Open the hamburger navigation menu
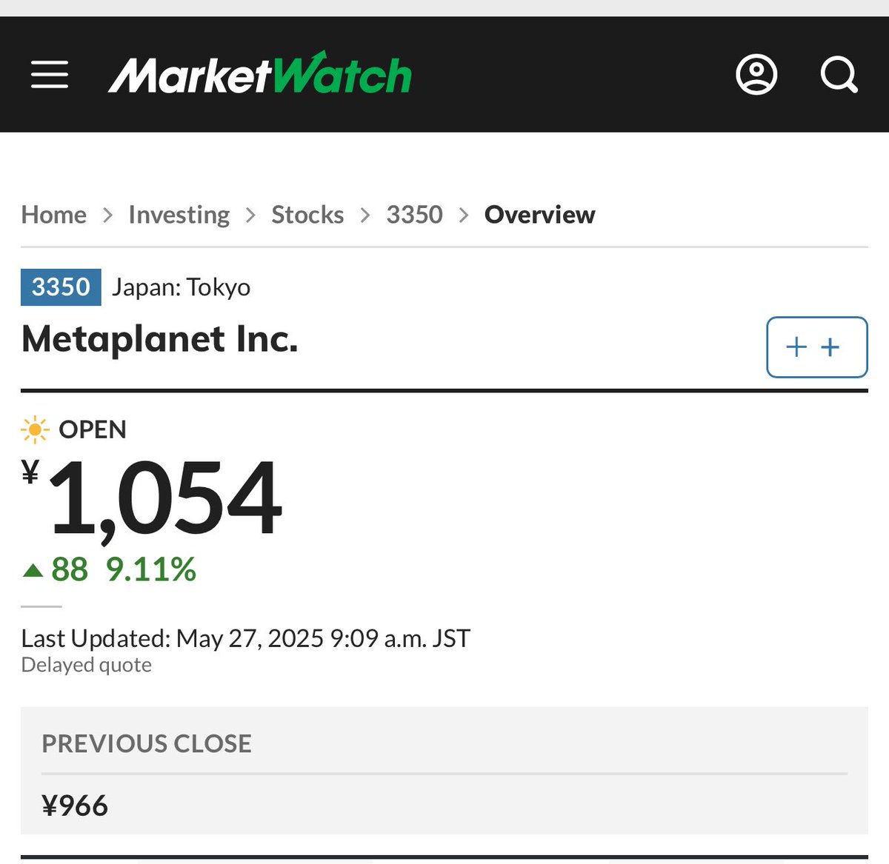889x864 pixels. pos(50,75)
